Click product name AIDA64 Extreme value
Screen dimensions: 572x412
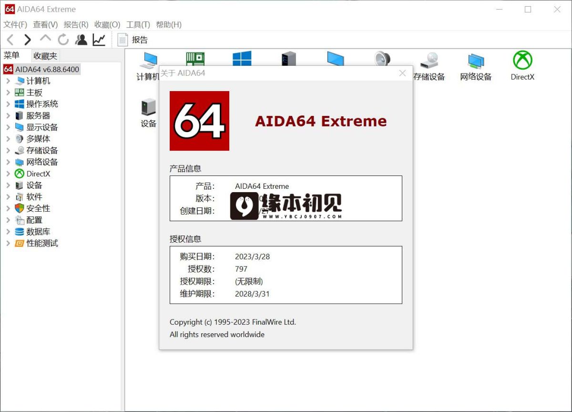262,186
